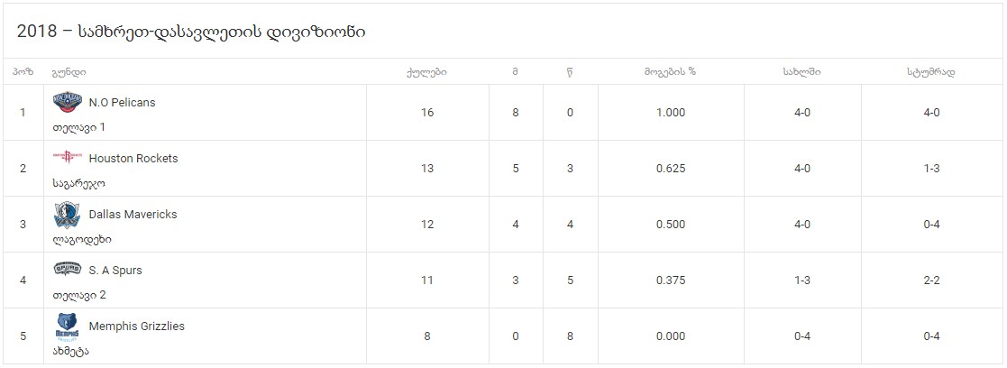1007x368 pixels.
Task: Open the Memphis Grizzlies team link
Action: (x=137, y=327)
